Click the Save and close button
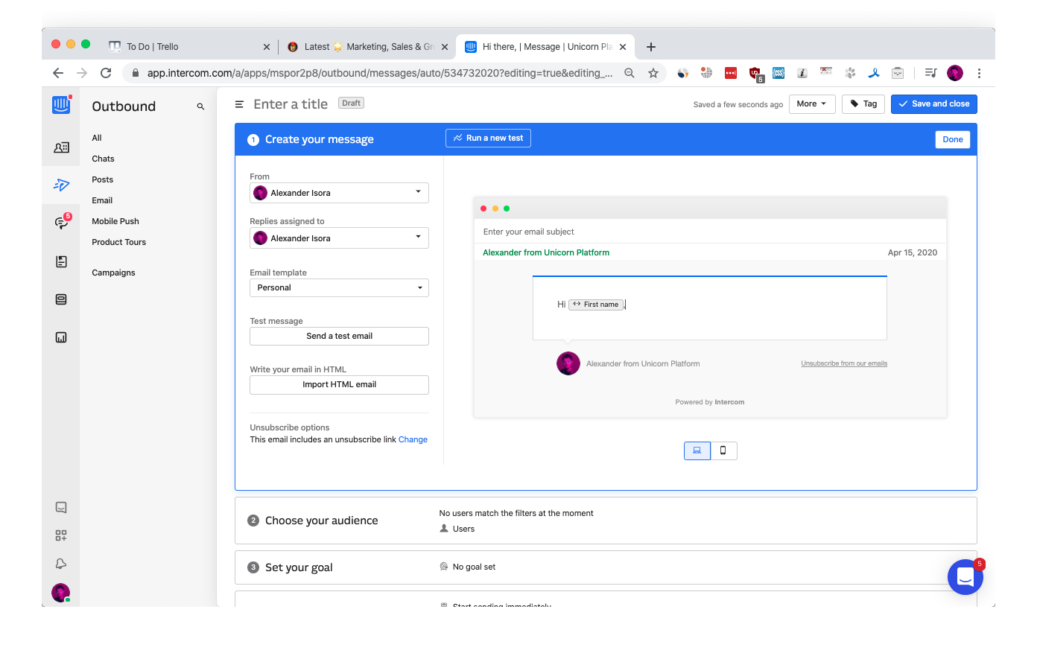This screenshot has width=1037, height=662. tap(933, 104)
